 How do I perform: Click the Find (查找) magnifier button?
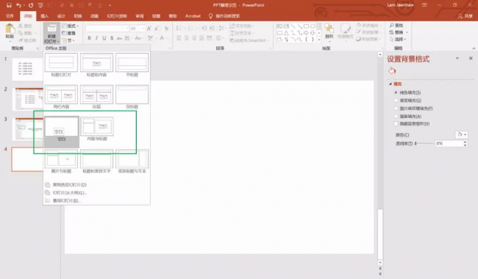(396, 25)
